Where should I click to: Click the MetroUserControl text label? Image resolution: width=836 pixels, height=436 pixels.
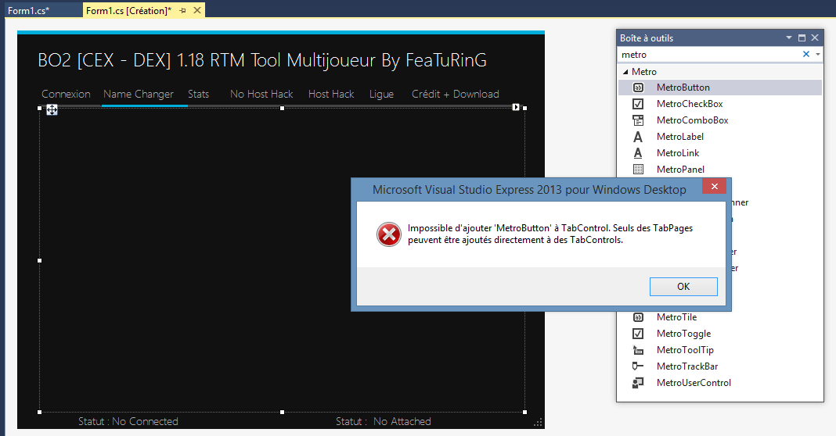coord(694,383)
